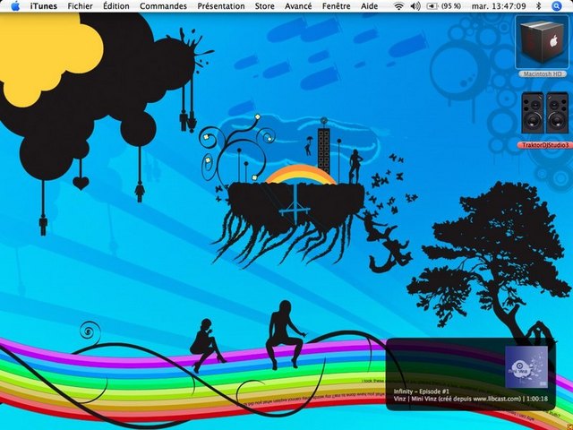Open the Avancé menu
Image resolution: width=573 pixels, height=430 pixels.
(298, 6)
